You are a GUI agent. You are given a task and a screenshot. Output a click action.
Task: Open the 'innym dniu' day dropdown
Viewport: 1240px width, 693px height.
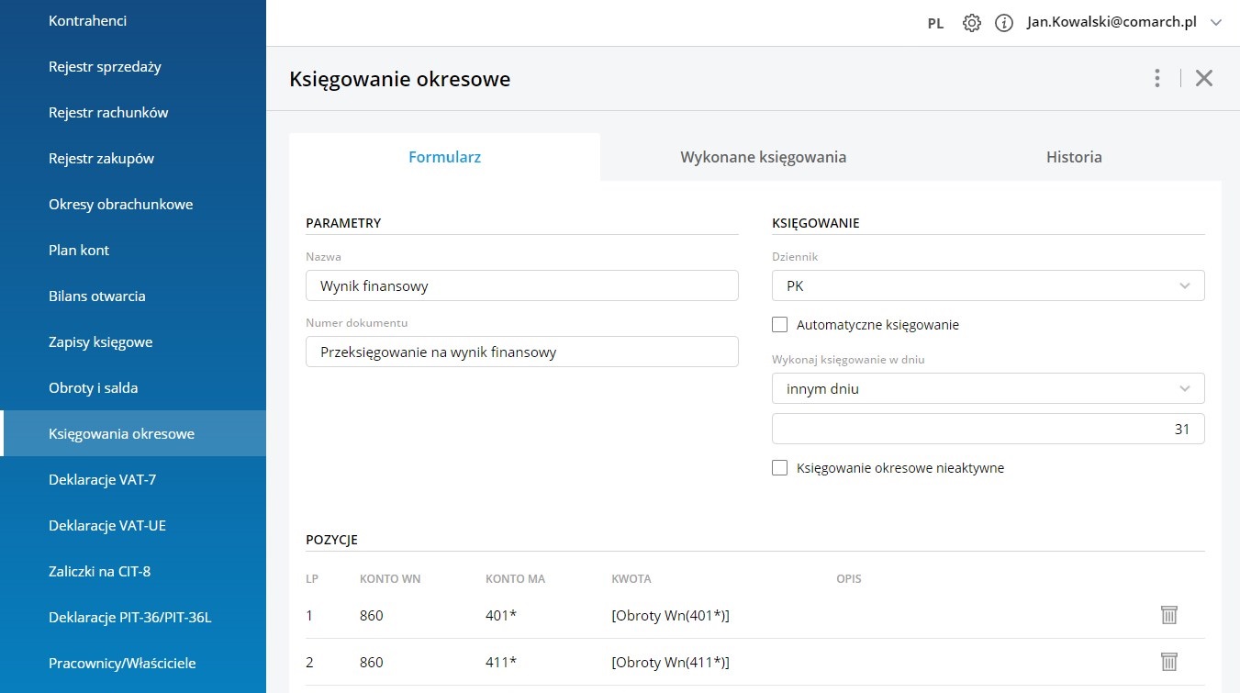[x=988, y=388]
